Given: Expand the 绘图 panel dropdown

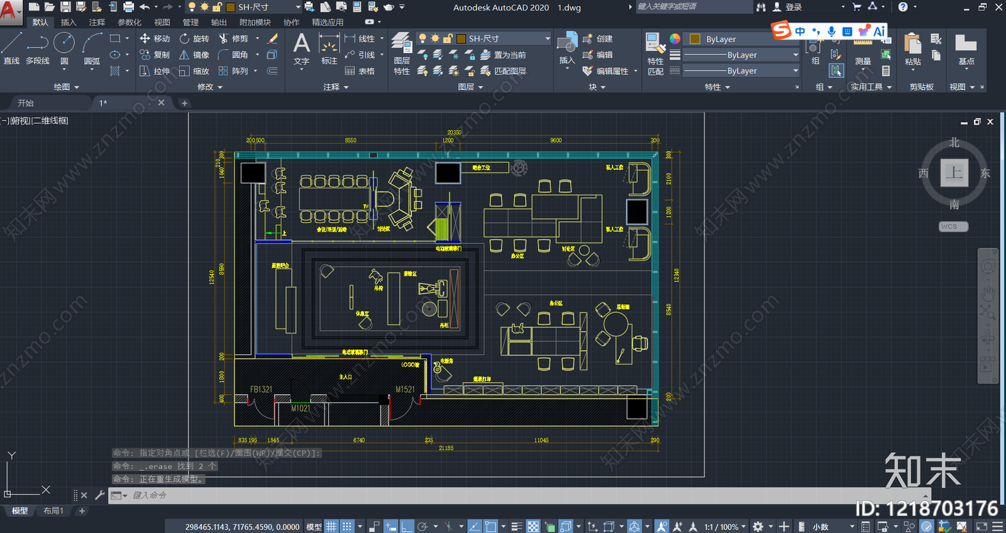Looking at the screenshot, I should [x=66, y=87].
